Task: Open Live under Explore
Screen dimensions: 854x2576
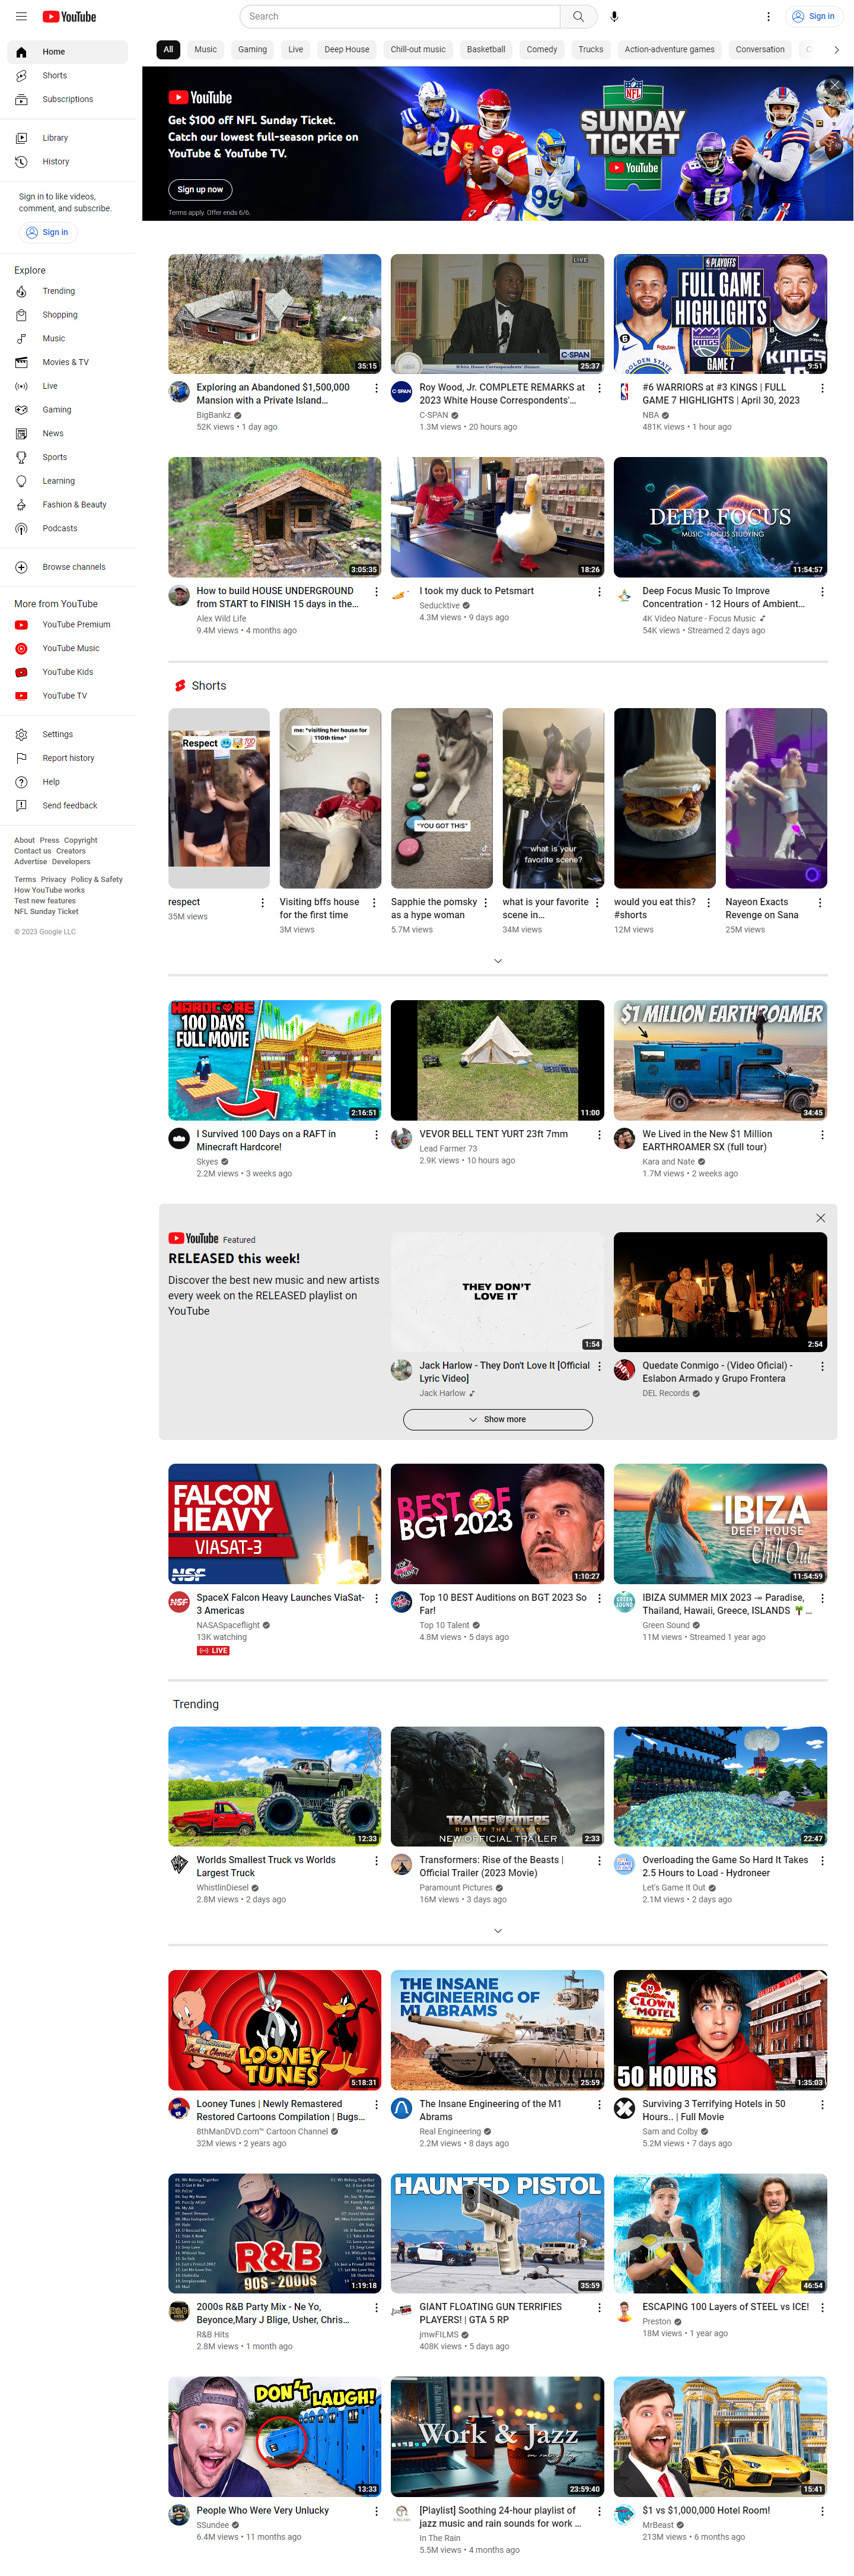Action: [67, 386]
